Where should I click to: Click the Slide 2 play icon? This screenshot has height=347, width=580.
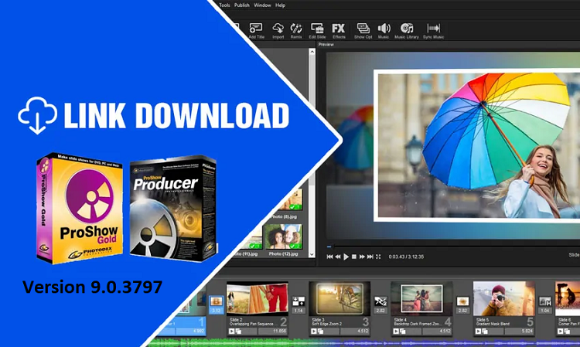coord(231,332)
